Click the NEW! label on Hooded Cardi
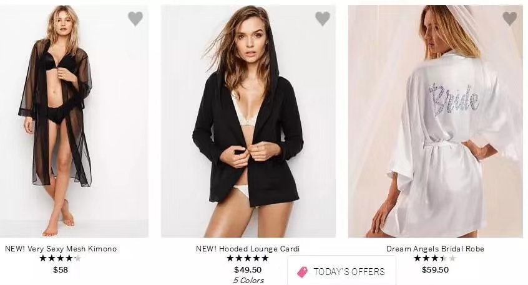 tap(206, 249)
